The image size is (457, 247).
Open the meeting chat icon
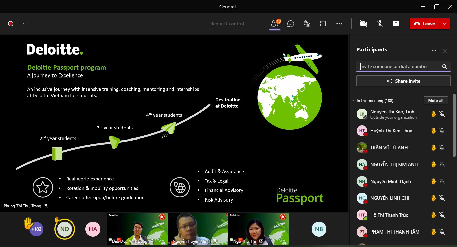pos(291,24)
